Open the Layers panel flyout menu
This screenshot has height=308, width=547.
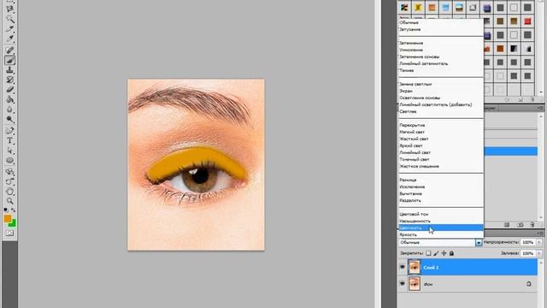coord(540,233)
